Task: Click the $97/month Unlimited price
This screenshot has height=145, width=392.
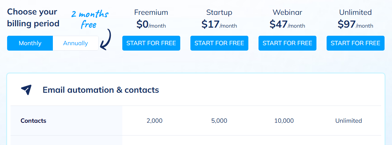Action: click(x=355, y=24)
